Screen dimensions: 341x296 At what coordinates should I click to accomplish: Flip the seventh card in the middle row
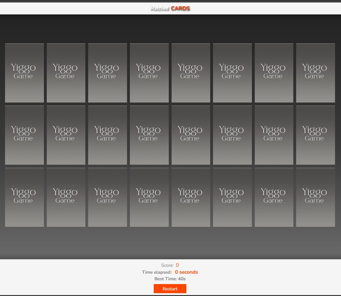(x=274, y=135)
